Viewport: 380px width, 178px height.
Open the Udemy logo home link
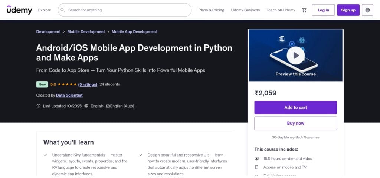point(19,10)
